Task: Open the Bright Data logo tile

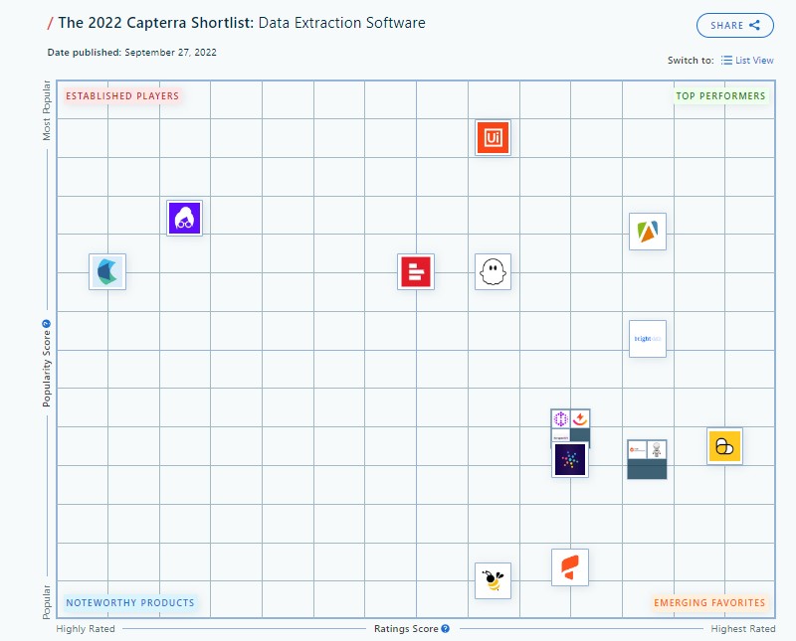Action: 648,339
